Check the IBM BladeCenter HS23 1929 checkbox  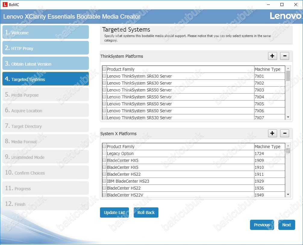[x=104, y=181]
